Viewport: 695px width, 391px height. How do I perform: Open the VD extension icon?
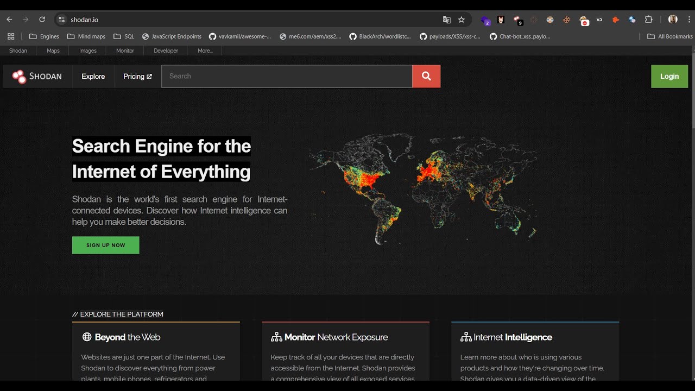tap(599, 20)
